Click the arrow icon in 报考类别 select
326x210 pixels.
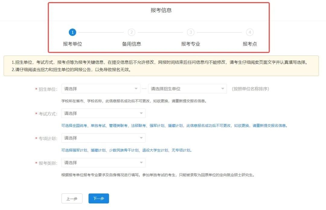[x=141, y=162]
